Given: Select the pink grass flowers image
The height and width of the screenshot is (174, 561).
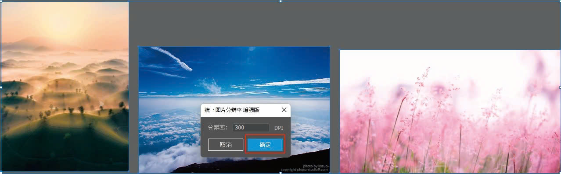Looking at the screenshot, I should 450,111.
